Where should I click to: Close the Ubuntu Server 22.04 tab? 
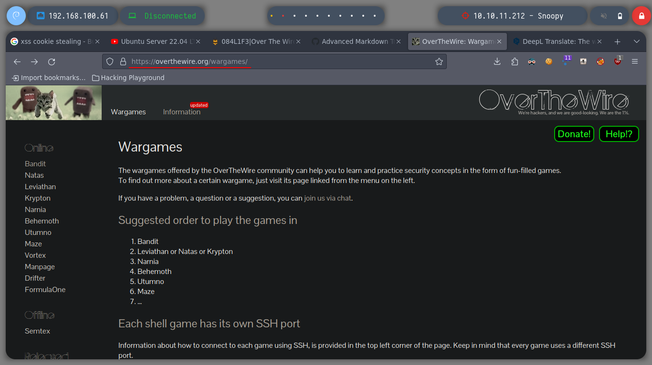click(198, 41)
